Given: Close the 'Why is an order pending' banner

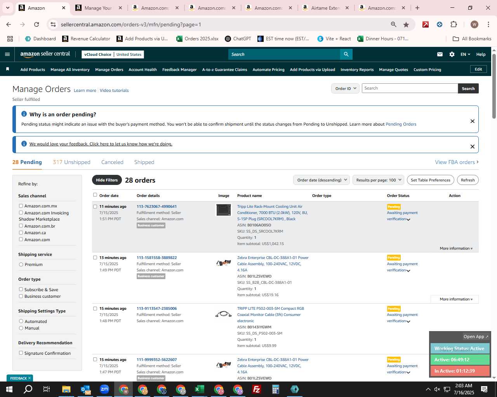Looking at the screenshot, I should point(473,121).
